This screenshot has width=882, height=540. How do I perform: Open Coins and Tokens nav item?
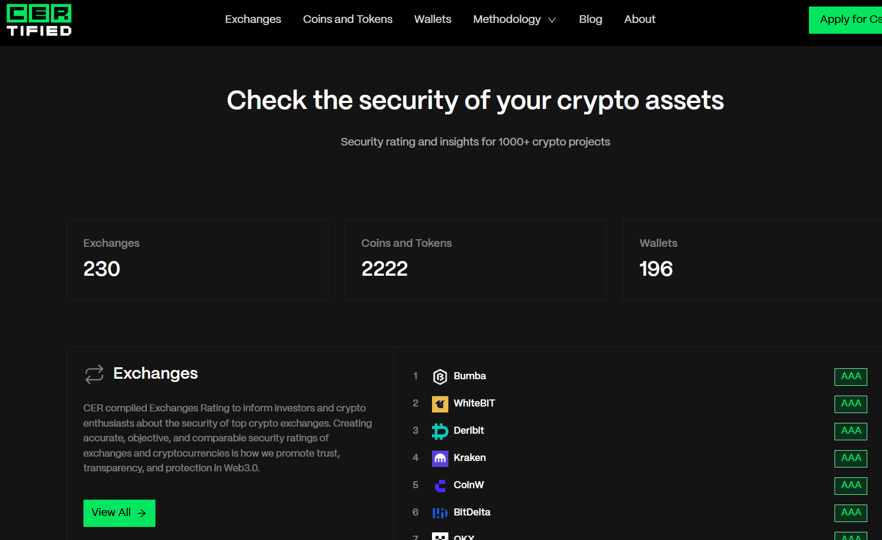tap(347, 19)
